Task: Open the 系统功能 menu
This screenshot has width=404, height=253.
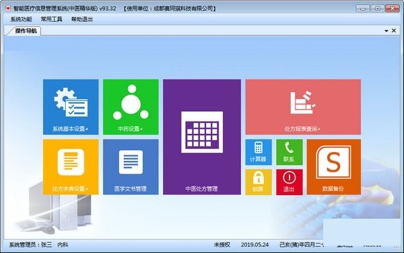Action: point(21,20)
